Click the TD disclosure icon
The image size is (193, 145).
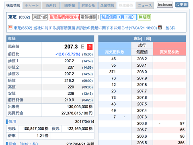coord(10,27)
